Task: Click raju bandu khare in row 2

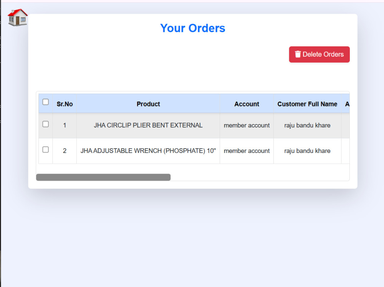Action: point(307,151)
